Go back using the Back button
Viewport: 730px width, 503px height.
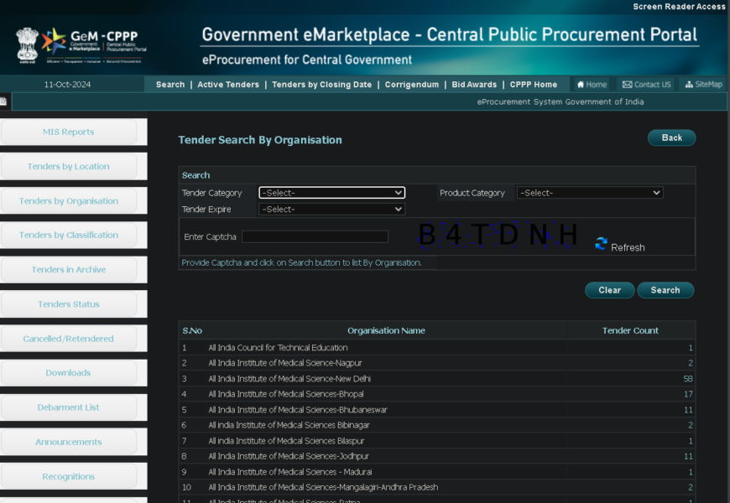click(x=671, y=137)
